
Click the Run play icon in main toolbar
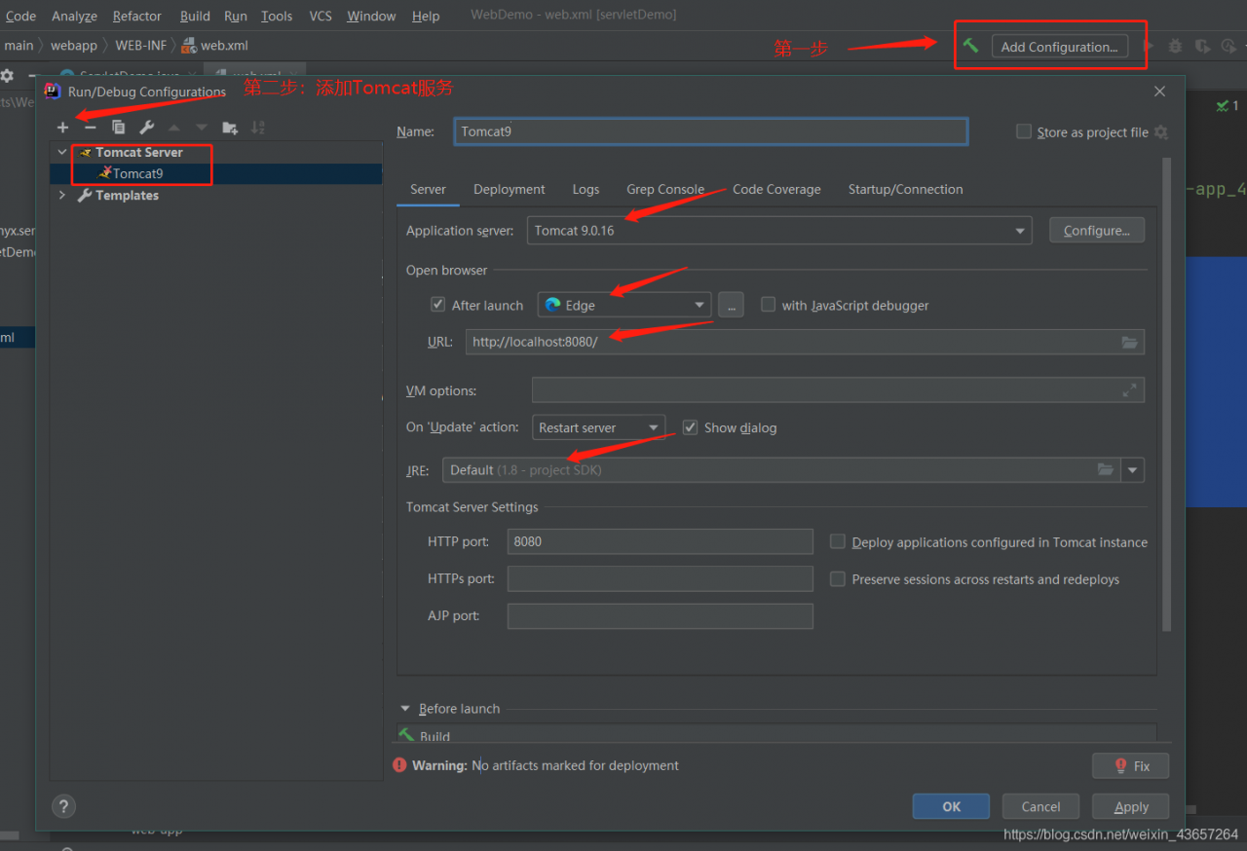click(x=1149, y=46)
